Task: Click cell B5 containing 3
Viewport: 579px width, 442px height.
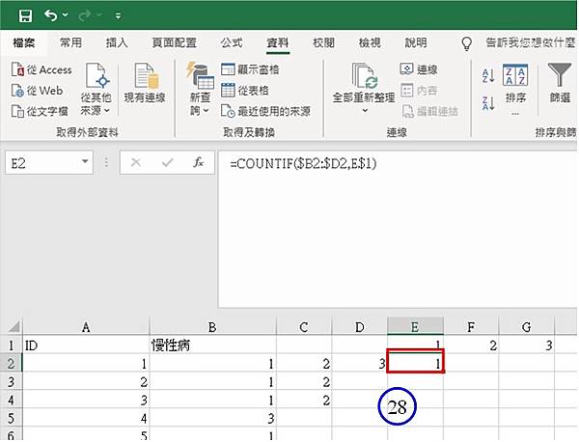Action: (x=213, y=418)
